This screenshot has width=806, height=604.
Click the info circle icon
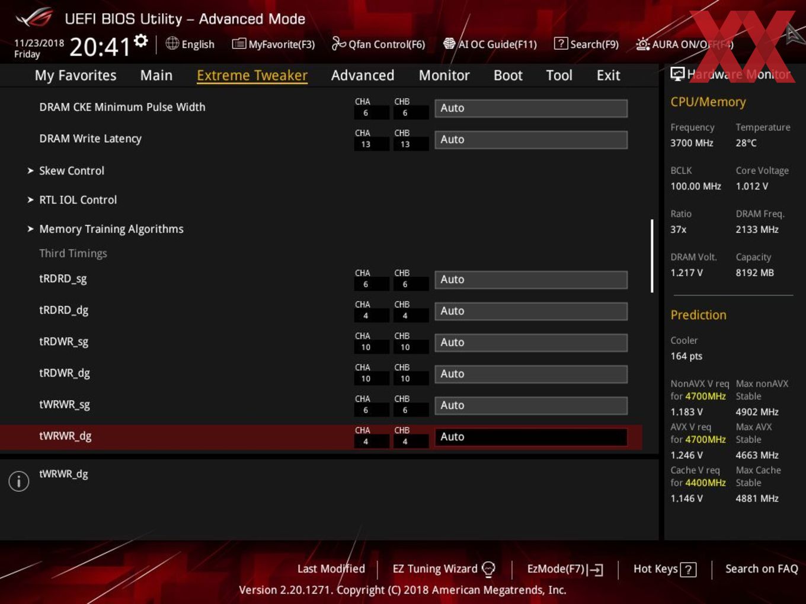(x=19, y=481)
